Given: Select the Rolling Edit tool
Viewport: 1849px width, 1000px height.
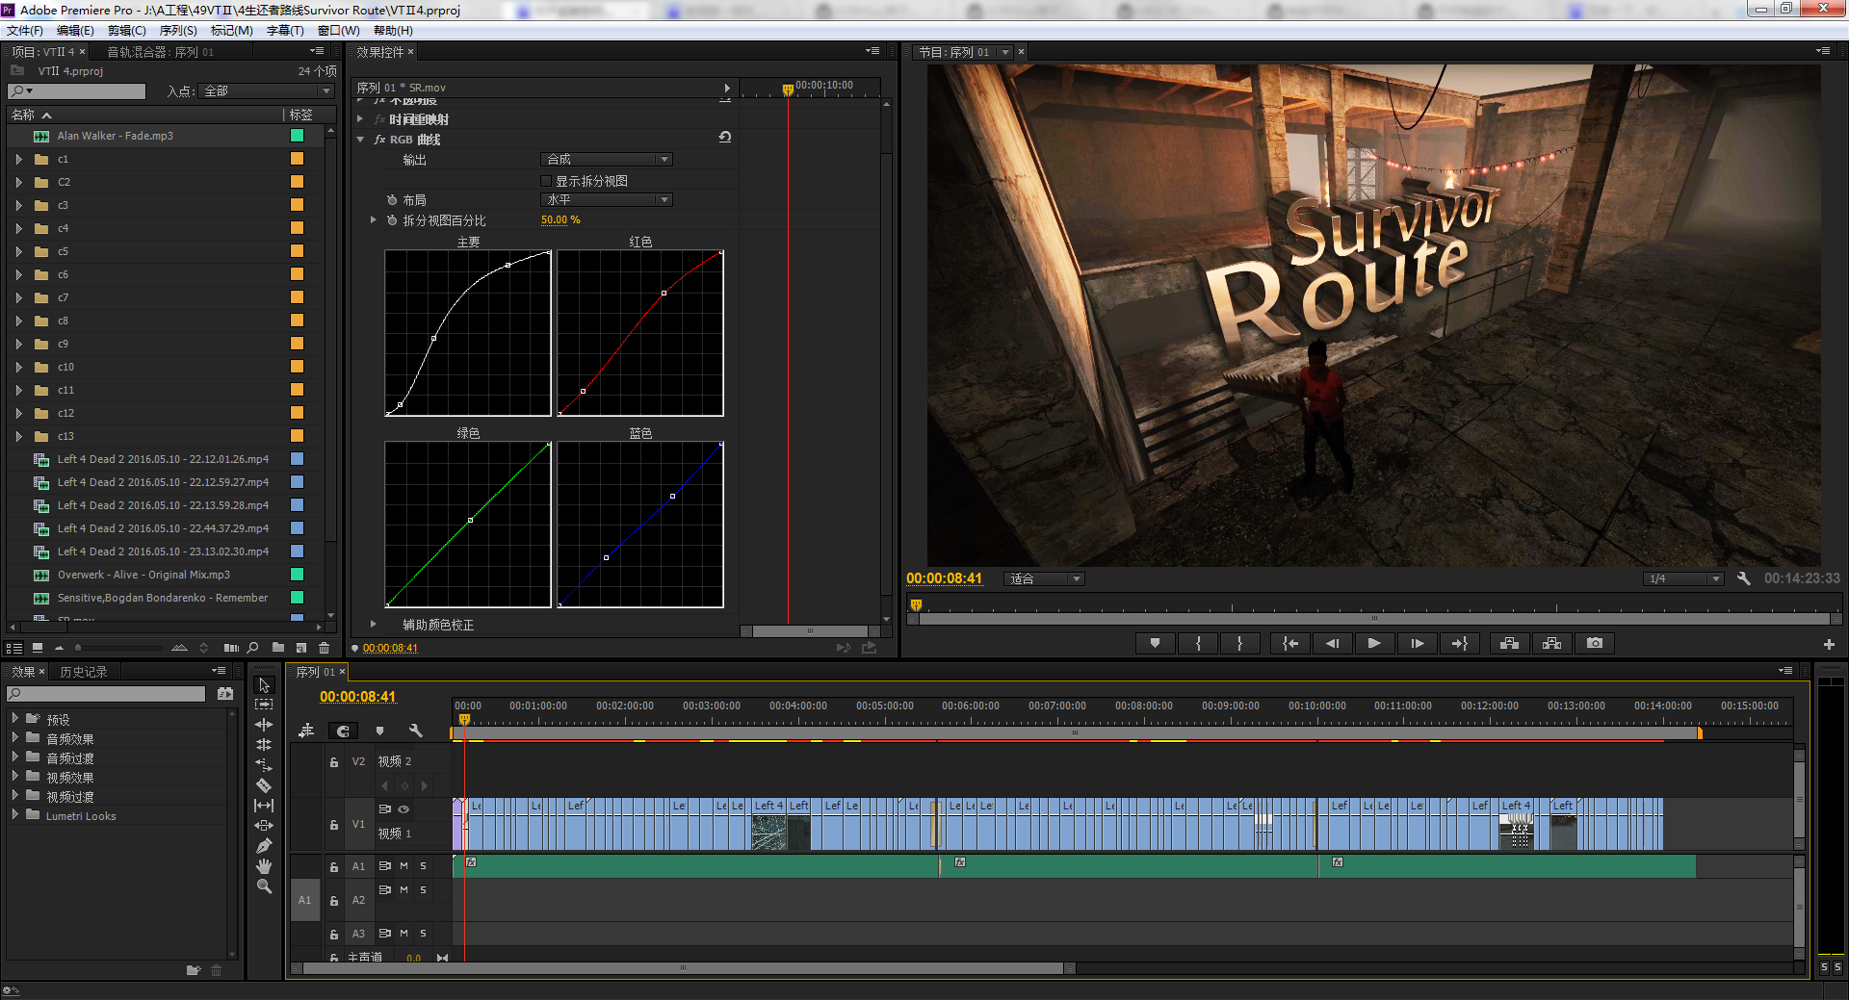Looking at the screenshot, I should click(264, 745).
